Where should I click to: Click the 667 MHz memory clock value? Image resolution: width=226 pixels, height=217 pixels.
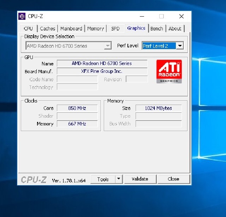(x=77, y=124)
